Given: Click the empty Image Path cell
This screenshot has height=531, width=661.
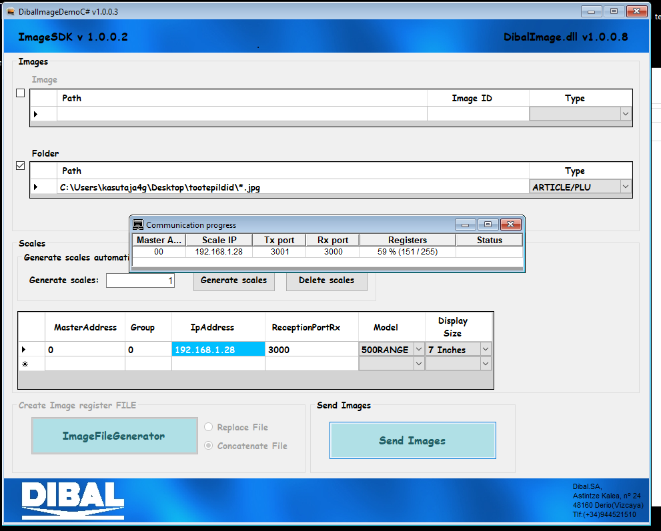Looking at the screenshot, I should [242, 114].
